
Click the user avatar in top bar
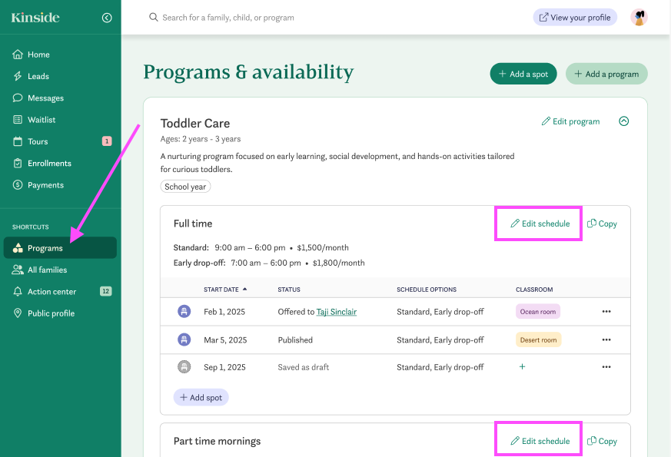[639, 17]
